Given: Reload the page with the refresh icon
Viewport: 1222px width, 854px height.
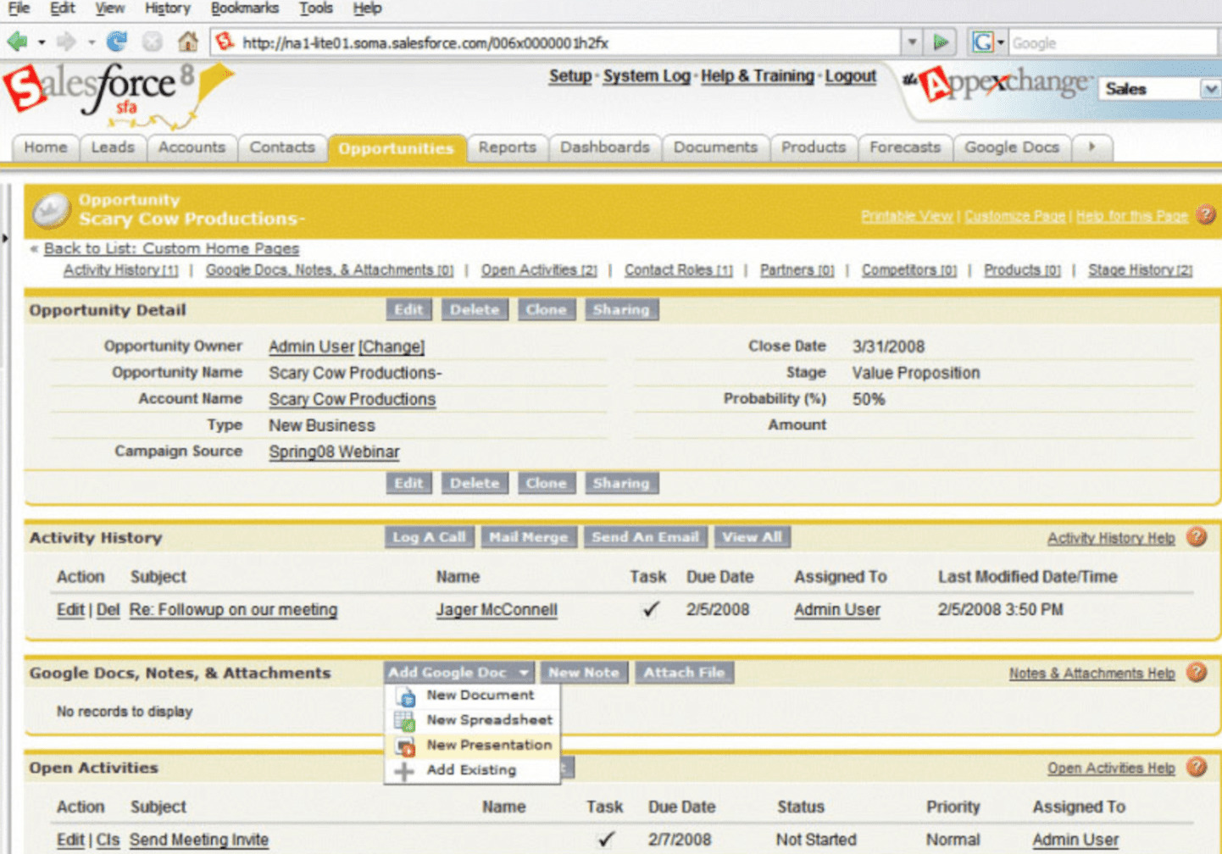Looking at the screenshot, I should click(117, 42).
